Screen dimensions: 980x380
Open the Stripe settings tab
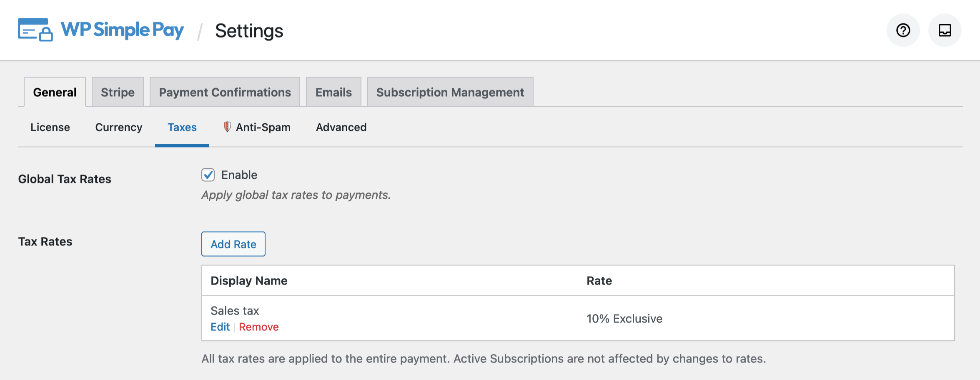[x=118, y=92]
